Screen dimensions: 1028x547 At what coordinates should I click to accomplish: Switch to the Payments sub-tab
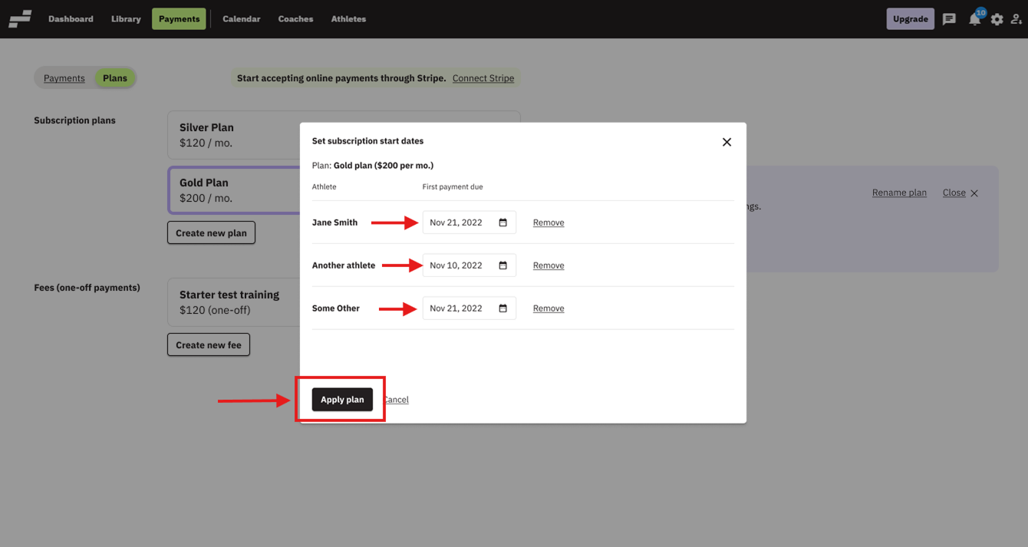point(64,78)
